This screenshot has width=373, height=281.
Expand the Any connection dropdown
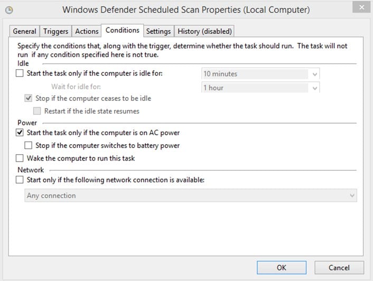click(191, 195)
